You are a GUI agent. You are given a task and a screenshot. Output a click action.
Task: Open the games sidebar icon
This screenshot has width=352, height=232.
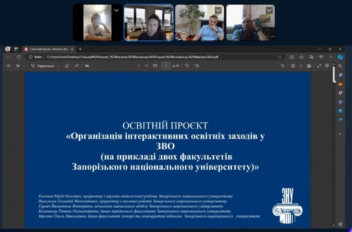(340, 93)
